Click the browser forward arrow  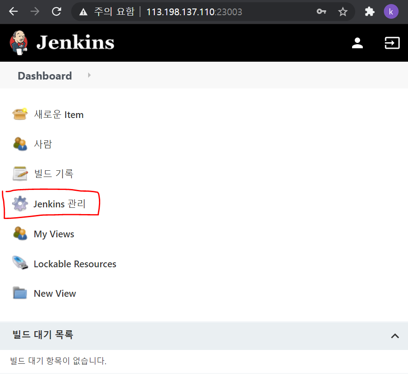[35, 12]
